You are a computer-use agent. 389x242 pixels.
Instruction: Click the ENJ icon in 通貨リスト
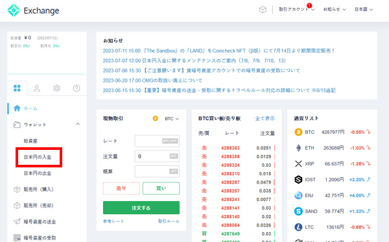tap(298, 195)
